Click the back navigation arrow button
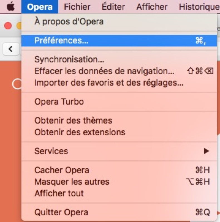 point(11,49)
